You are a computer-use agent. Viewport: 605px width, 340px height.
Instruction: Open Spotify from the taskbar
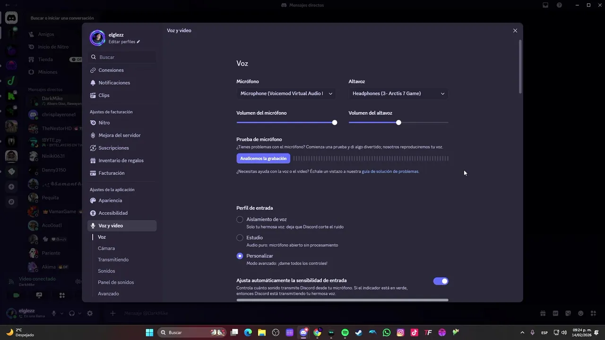(x=345, y=332)
